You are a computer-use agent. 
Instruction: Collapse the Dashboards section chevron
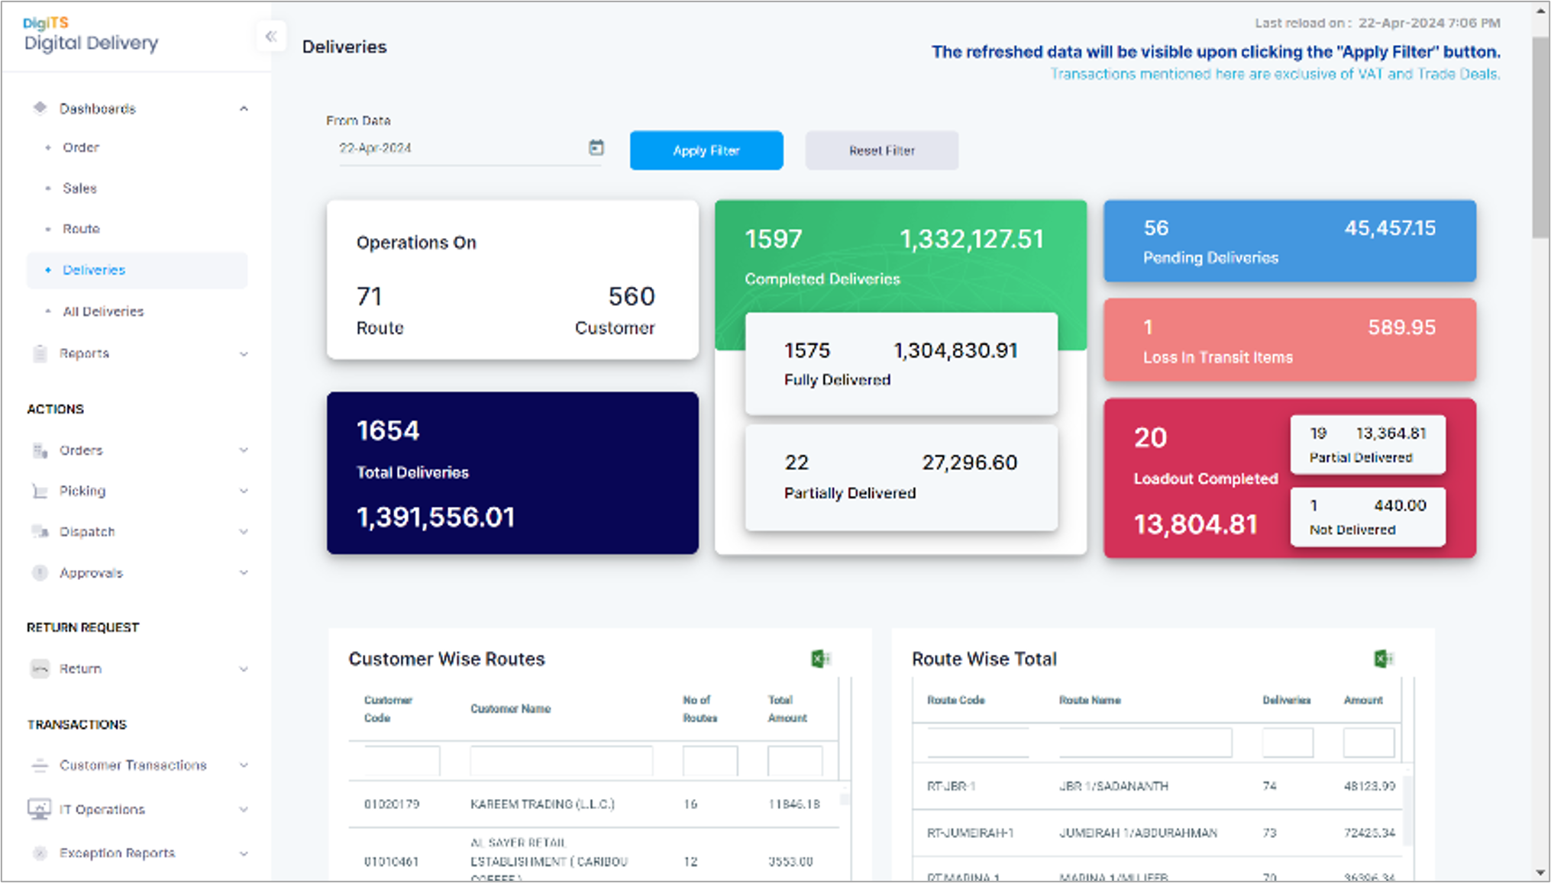coord(244,108)
